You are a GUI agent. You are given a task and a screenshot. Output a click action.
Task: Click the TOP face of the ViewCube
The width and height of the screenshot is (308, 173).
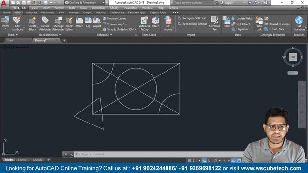click(x=293, y=57)
